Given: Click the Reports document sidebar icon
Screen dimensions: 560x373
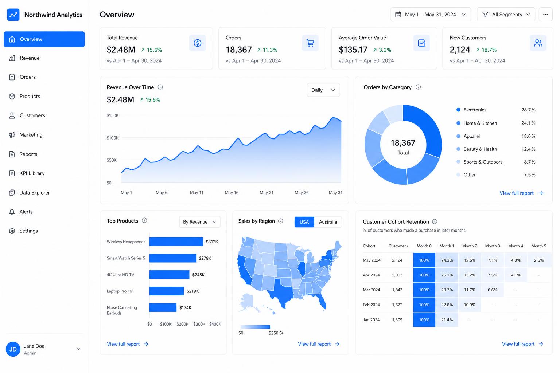Looking at the screenshot, I should coord(12,154).
